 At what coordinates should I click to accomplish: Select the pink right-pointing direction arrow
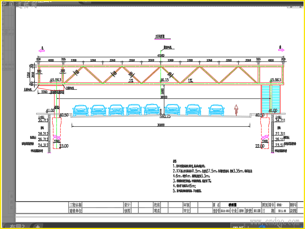(x=281, y=50)
